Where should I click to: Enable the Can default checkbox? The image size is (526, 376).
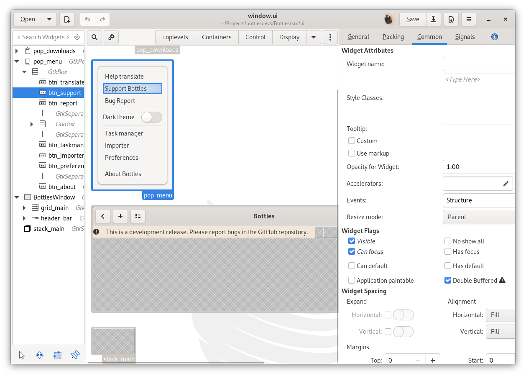click(352, 266)
